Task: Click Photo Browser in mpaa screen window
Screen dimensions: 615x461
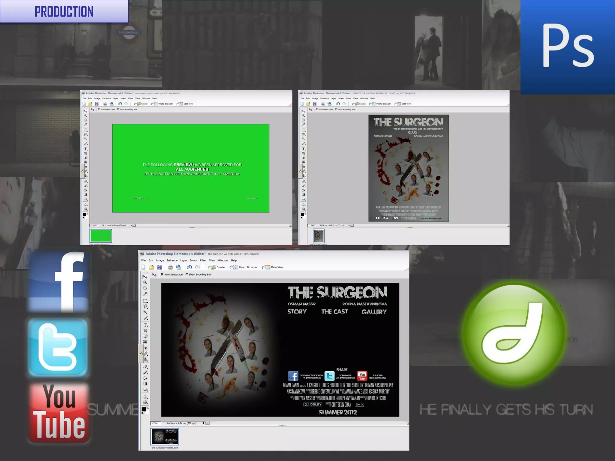Action: coord(162,104)
